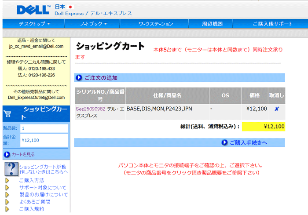Click the Dell logo

pyautogui.click(x=33, y=10)
